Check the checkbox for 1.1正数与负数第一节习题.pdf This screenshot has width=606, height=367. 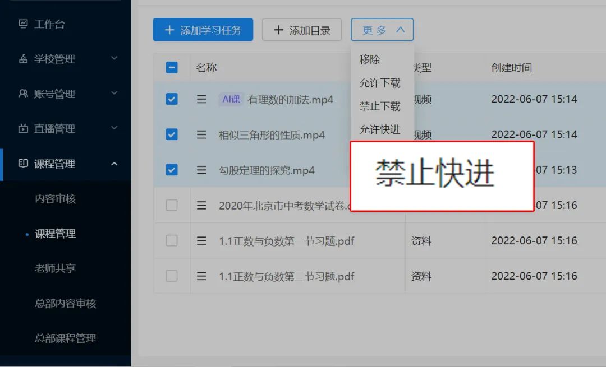[172, 240]
